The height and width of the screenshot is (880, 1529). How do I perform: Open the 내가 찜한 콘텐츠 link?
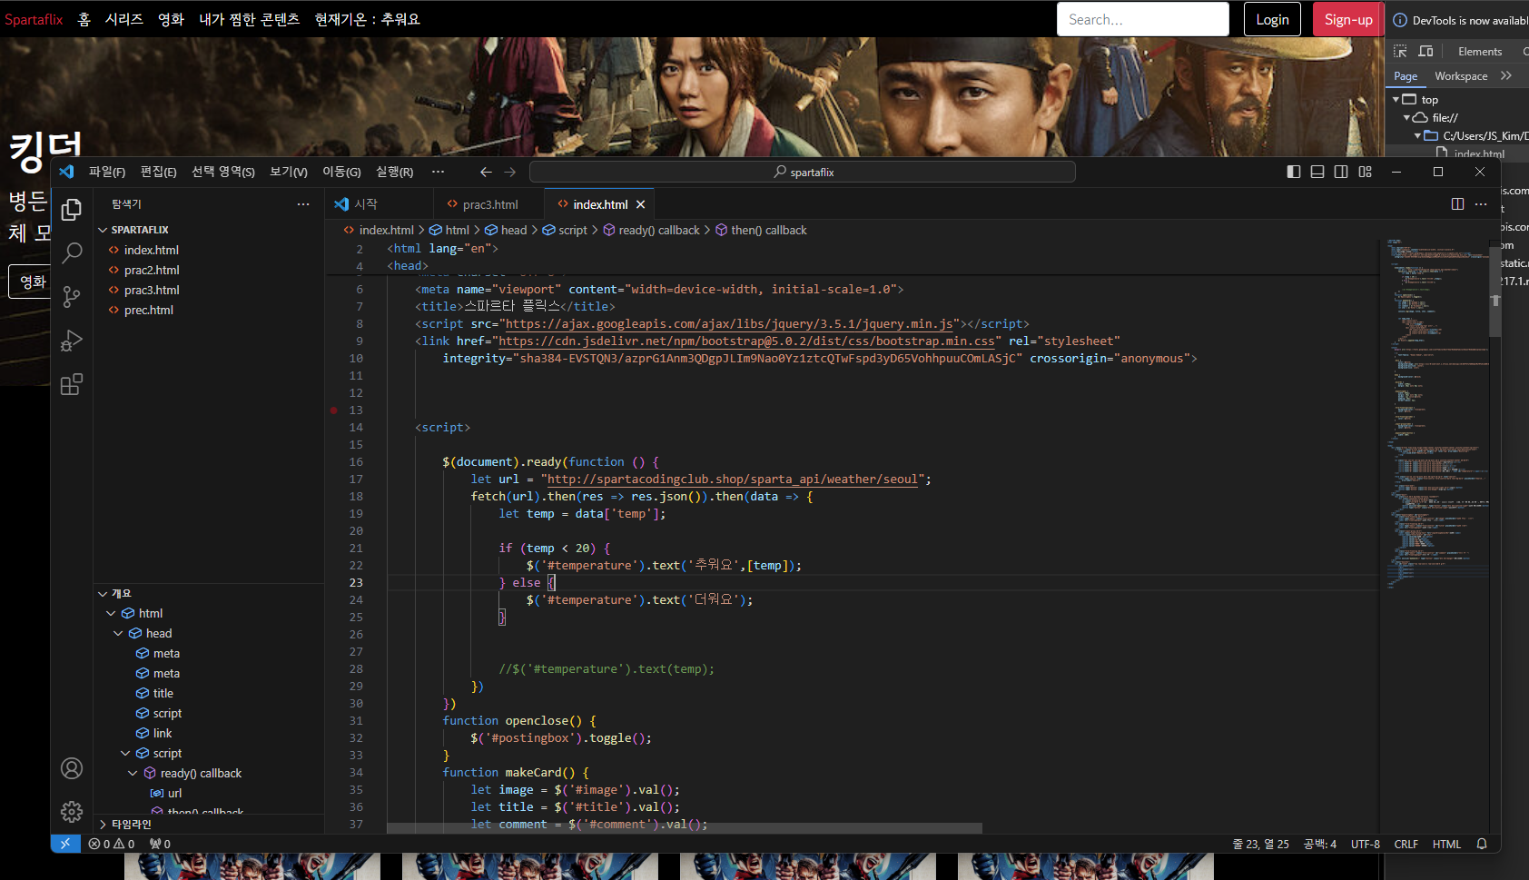coord(250,19)
